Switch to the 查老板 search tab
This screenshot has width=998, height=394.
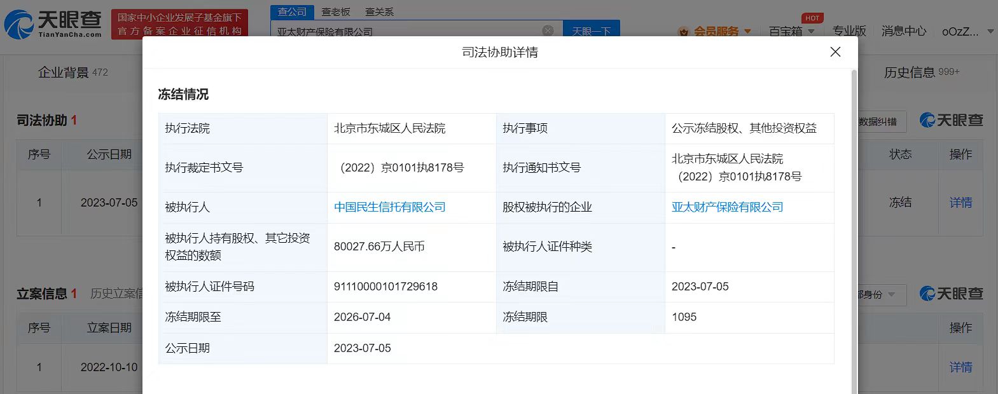(x=336, y=12)
